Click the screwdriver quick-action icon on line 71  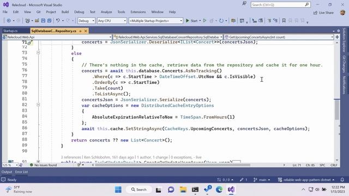point(30,42)
